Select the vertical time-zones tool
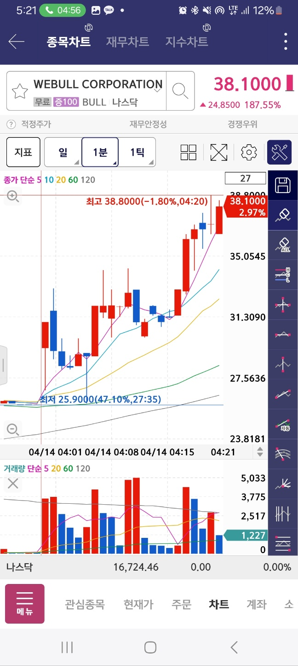The width and height of the screenshot is (298, 666). point(283,513)
